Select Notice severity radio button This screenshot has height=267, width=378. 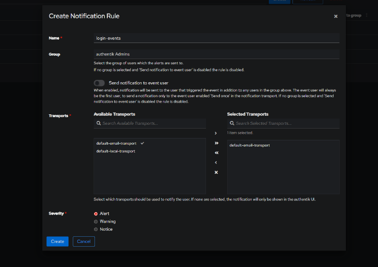pos(96,229)
